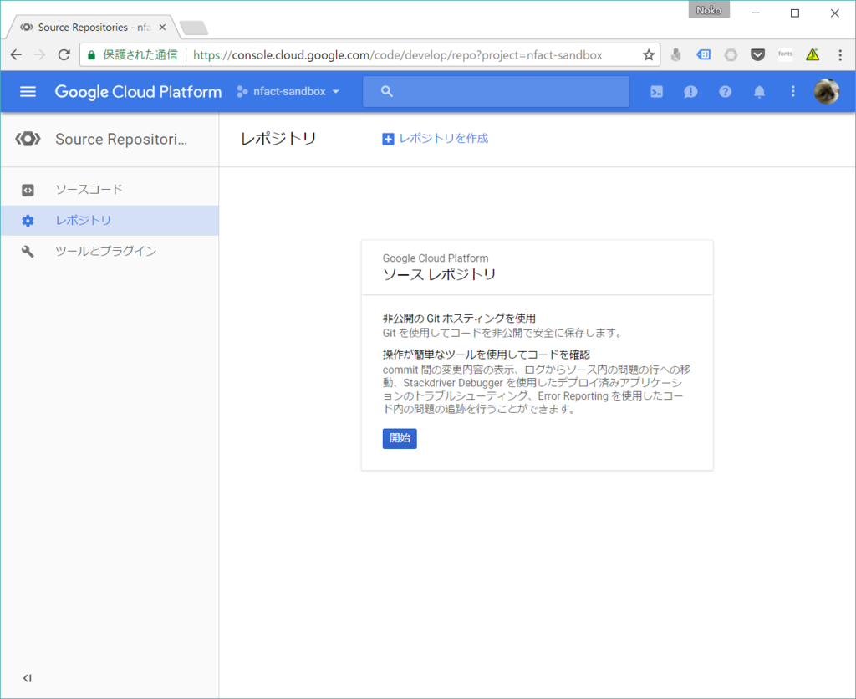Click the ソース レポジトリ card heading

coord(440,275)
